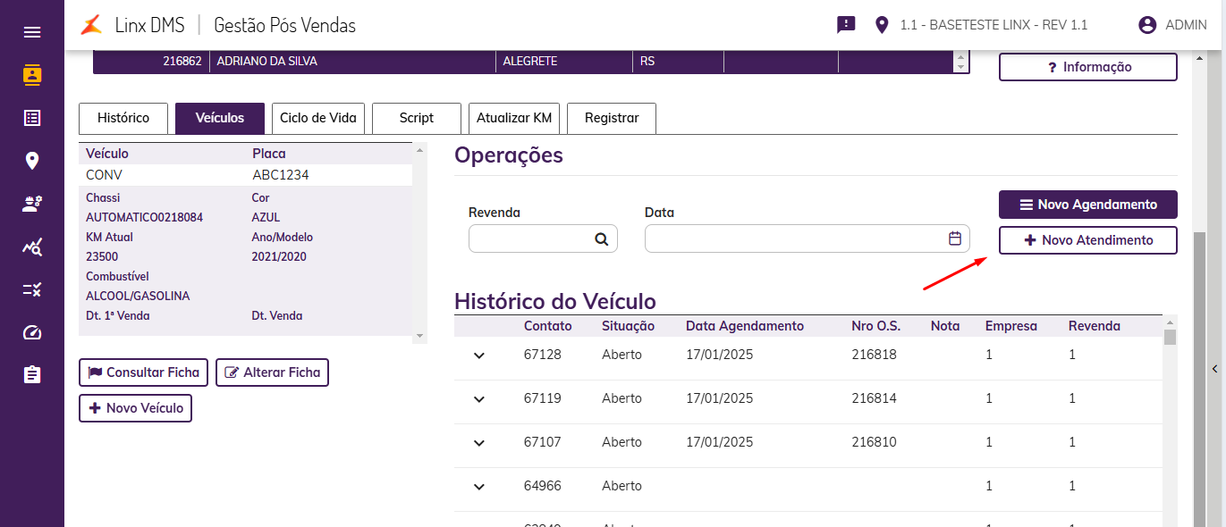Screen dimensions: 1226x527
Task: Click the vehicle panel scroll down arrow
Action: click(420, 336)
